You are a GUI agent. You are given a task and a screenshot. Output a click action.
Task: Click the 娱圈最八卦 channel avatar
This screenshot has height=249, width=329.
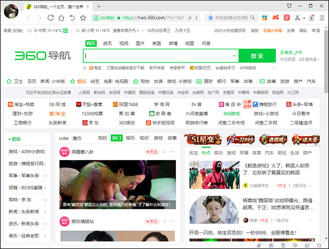pos(64,152)
